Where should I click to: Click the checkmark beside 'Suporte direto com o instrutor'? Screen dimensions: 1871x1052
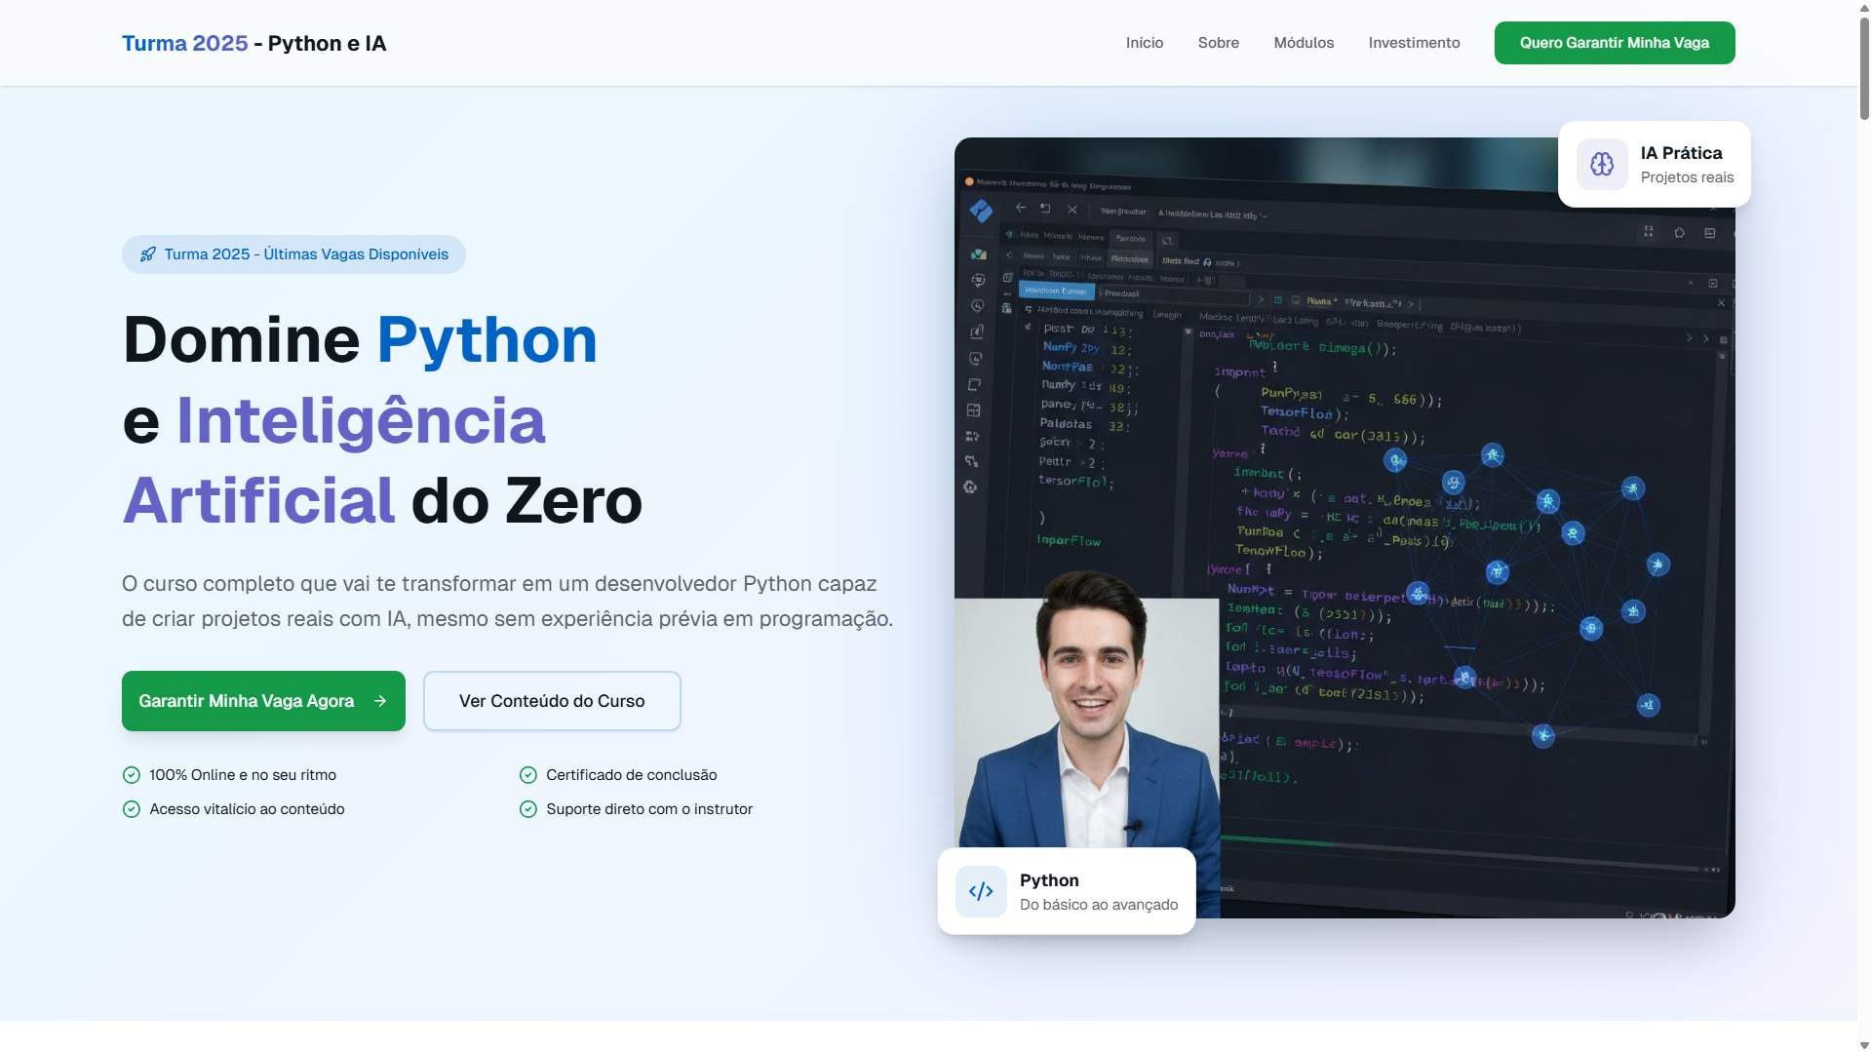[527, 808]
